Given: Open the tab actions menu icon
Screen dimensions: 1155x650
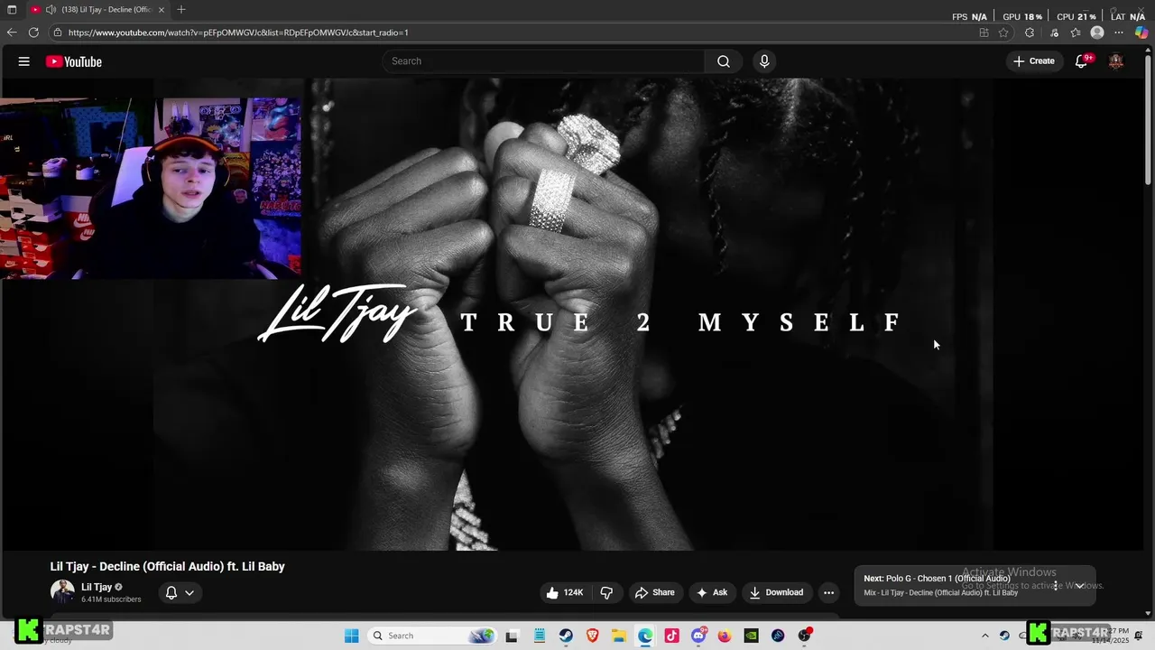Looking at the screenshot, I should coord(12,10).
